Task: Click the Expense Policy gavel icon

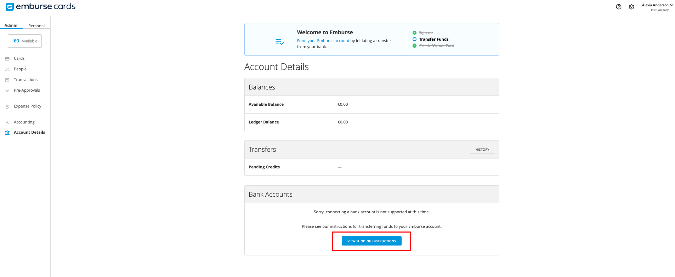Action: tap(7, 106)
